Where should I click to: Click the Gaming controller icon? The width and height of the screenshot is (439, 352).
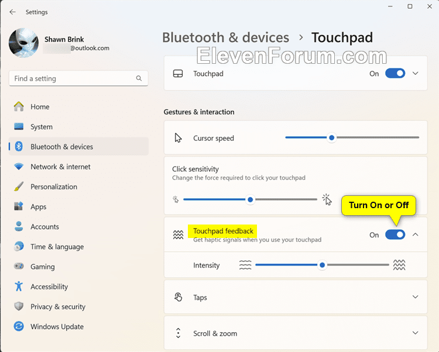(19, 266)
